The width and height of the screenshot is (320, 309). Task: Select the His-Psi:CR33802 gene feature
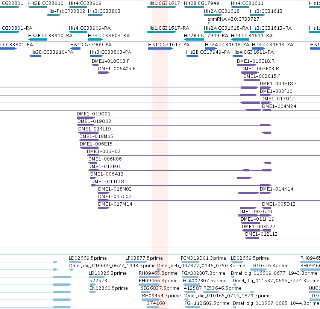(54, 15)
